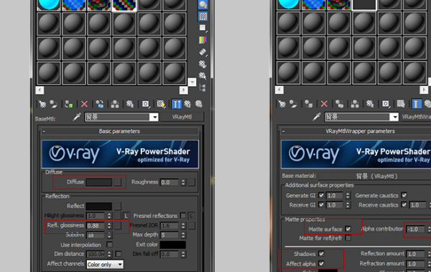Toggle Dim distance checkbox
Viewport: 431px width, 272px height.
pyautogui.click(x=119, y=254)
